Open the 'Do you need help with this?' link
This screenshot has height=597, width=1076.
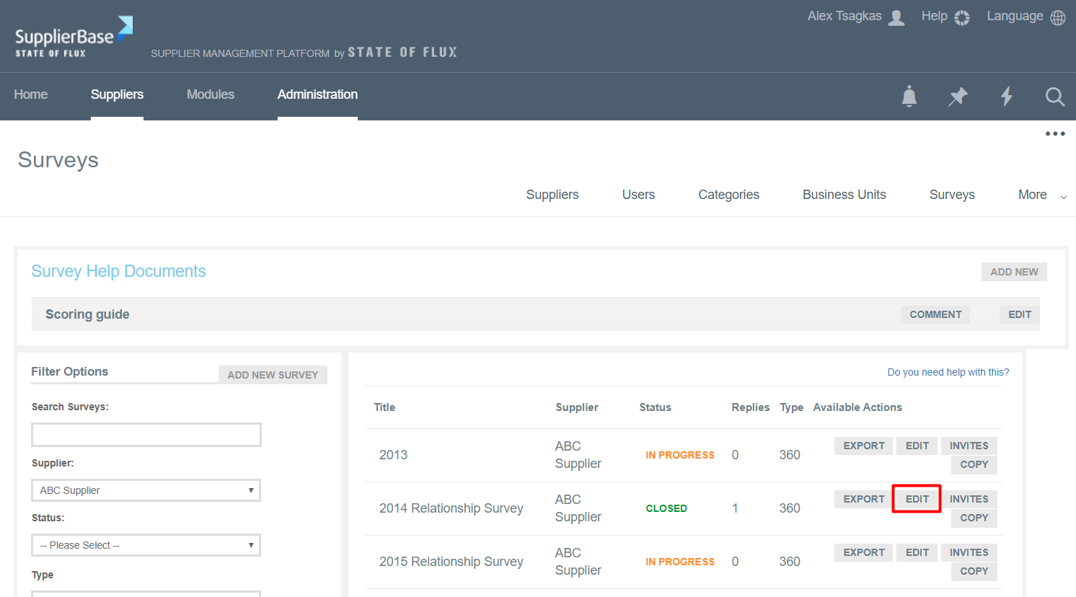pos(948,372)
